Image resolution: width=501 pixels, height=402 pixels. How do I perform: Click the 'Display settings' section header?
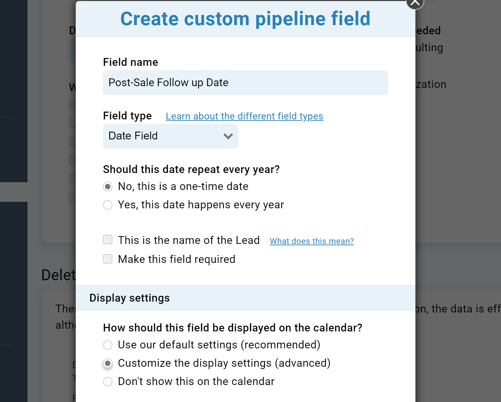[129, 298]
